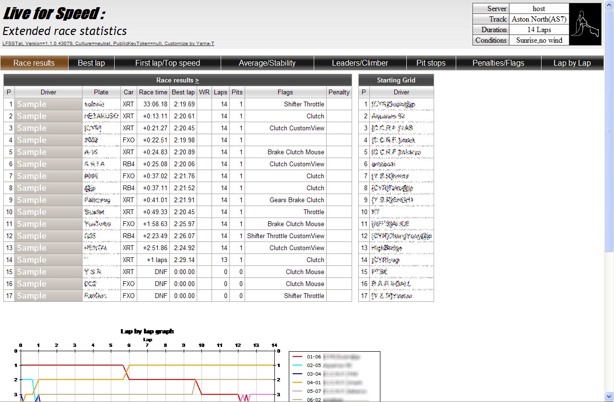Click the Lap by lap graph title

[147, 331]
